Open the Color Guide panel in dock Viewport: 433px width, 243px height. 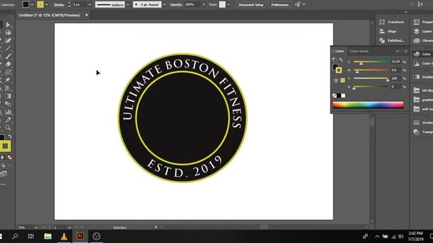(x=422, y=63)
